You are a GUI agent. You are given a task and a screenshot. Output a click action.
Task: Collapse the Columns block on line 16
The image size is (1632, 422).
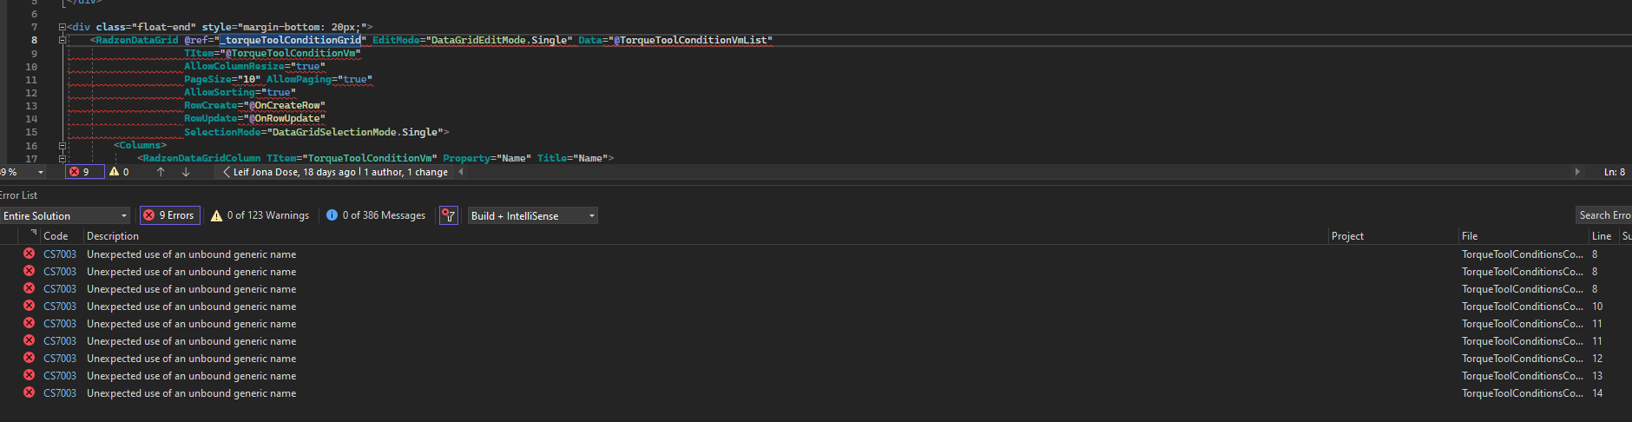click(x=63, y=145)
